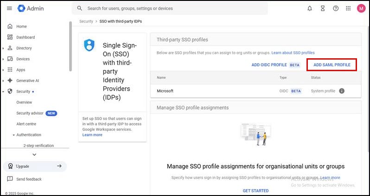This screenshot has width=370, height=196.
Task: Click the notifications bell icon
Action: pyautogui.click(x=310, y=8)
